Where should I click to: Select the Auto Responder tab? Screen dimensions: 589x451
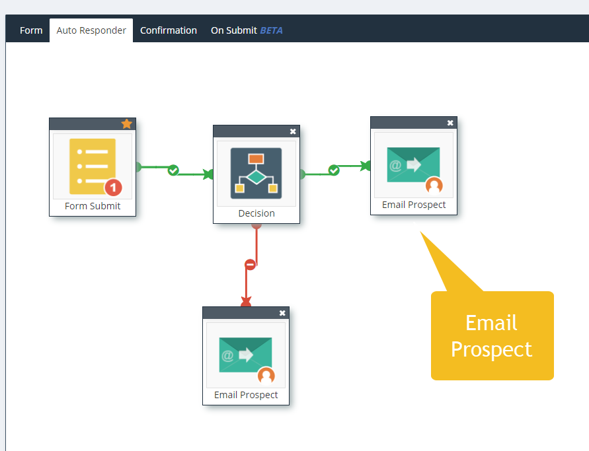coord(91,30)
